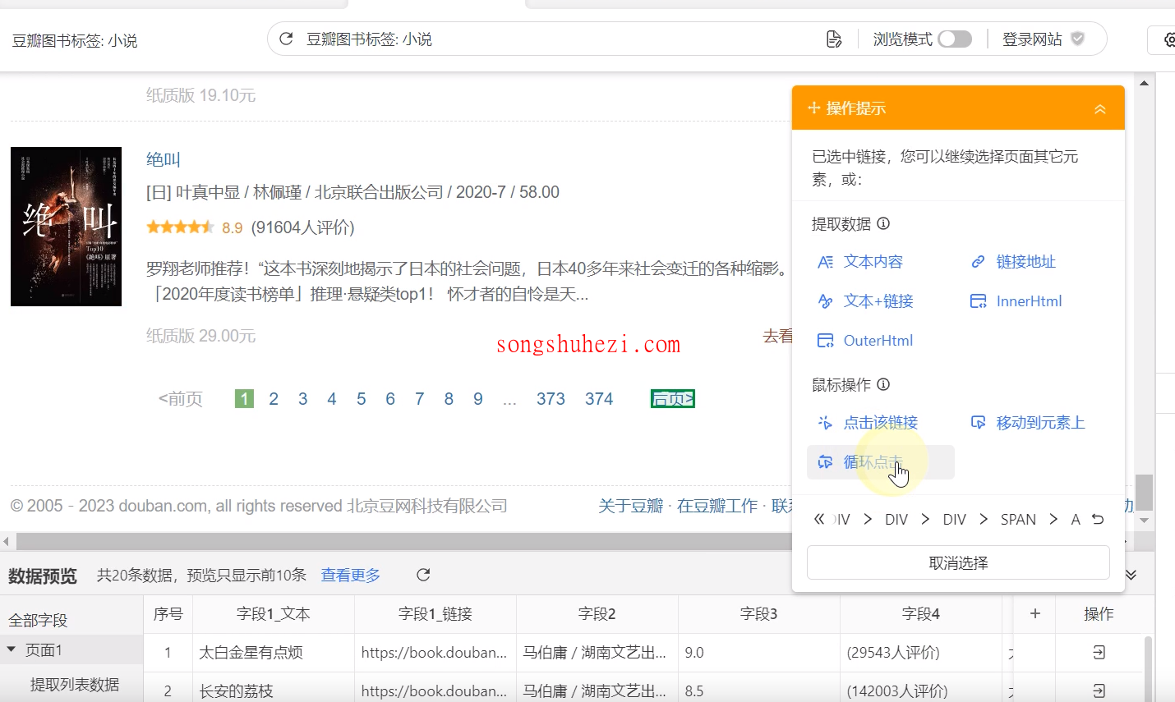1175x702 pixels.
Task: Click the (91604人评价) rating count text
Action: 302,227
